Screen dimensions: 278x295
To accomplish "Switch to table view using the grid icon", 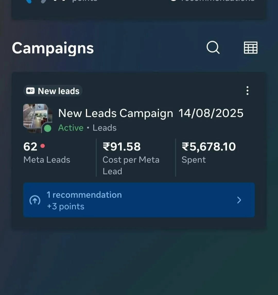I will pyautogui.click(x=250, y=48).
